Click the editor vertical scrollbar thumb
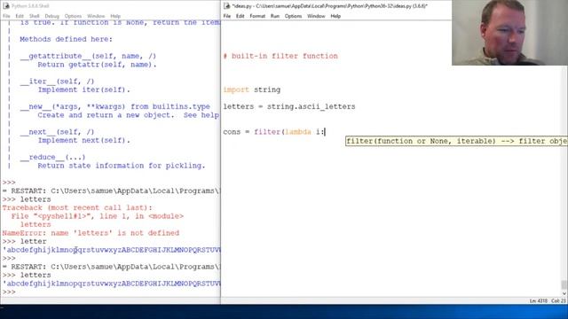Screen dimensions: 568x319 tap(564, 284)
